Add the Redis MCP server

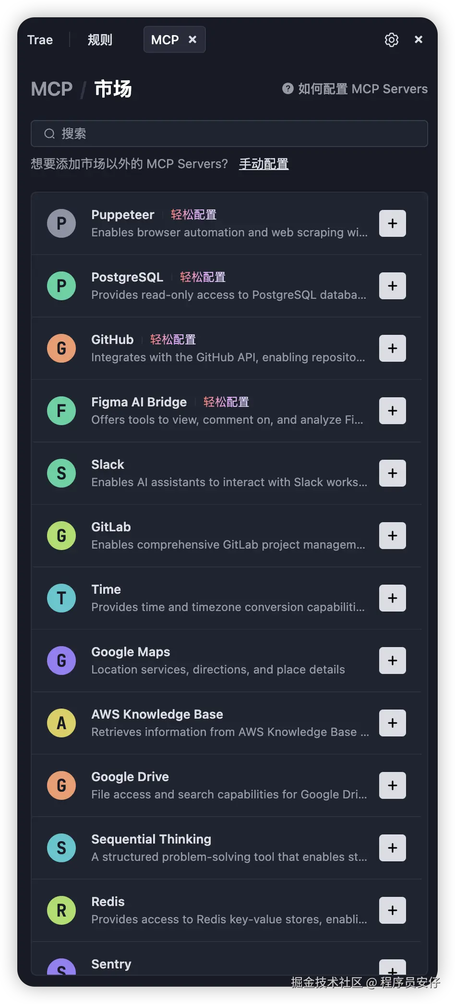(392, 910)
